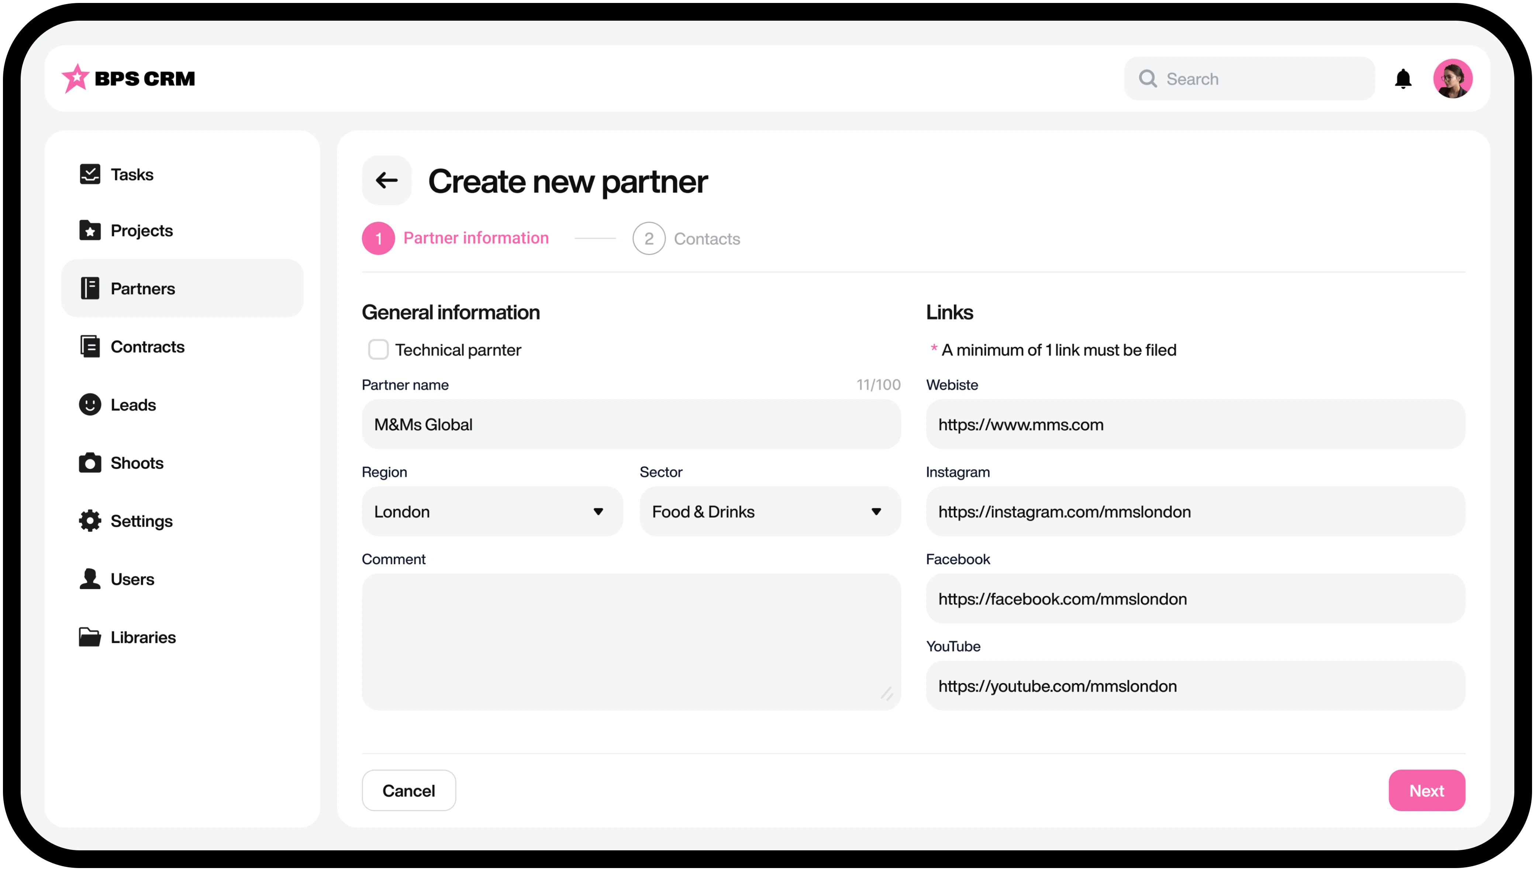Grab the Comment box resize handle

point(886,694)
